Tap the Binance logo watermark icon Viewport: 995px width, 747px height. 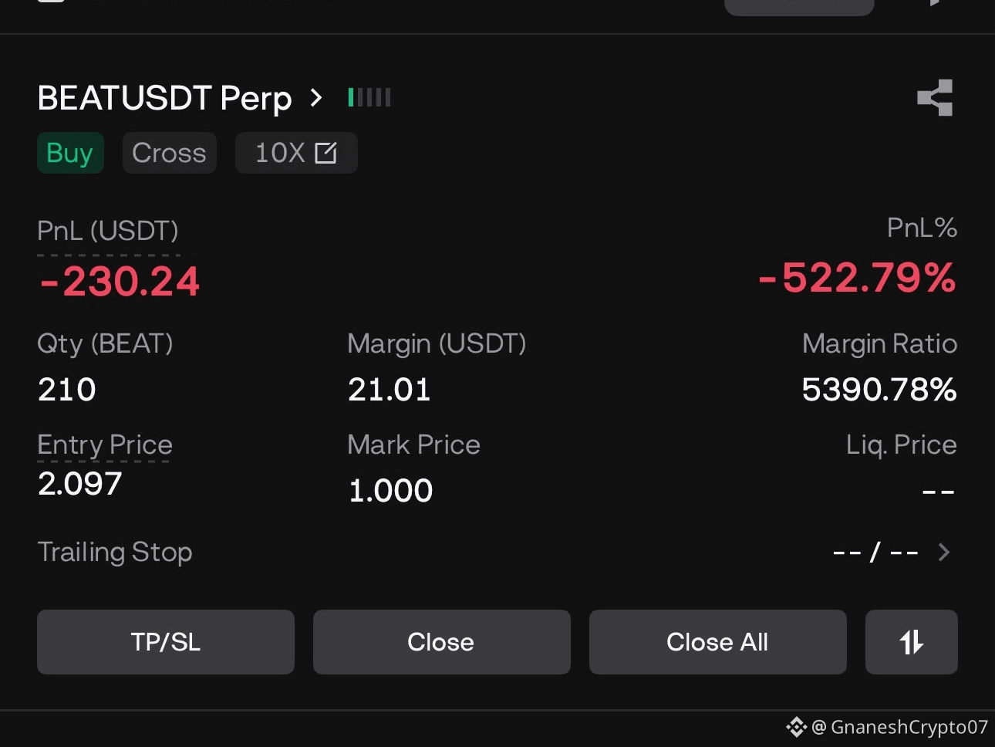point(796,726)
